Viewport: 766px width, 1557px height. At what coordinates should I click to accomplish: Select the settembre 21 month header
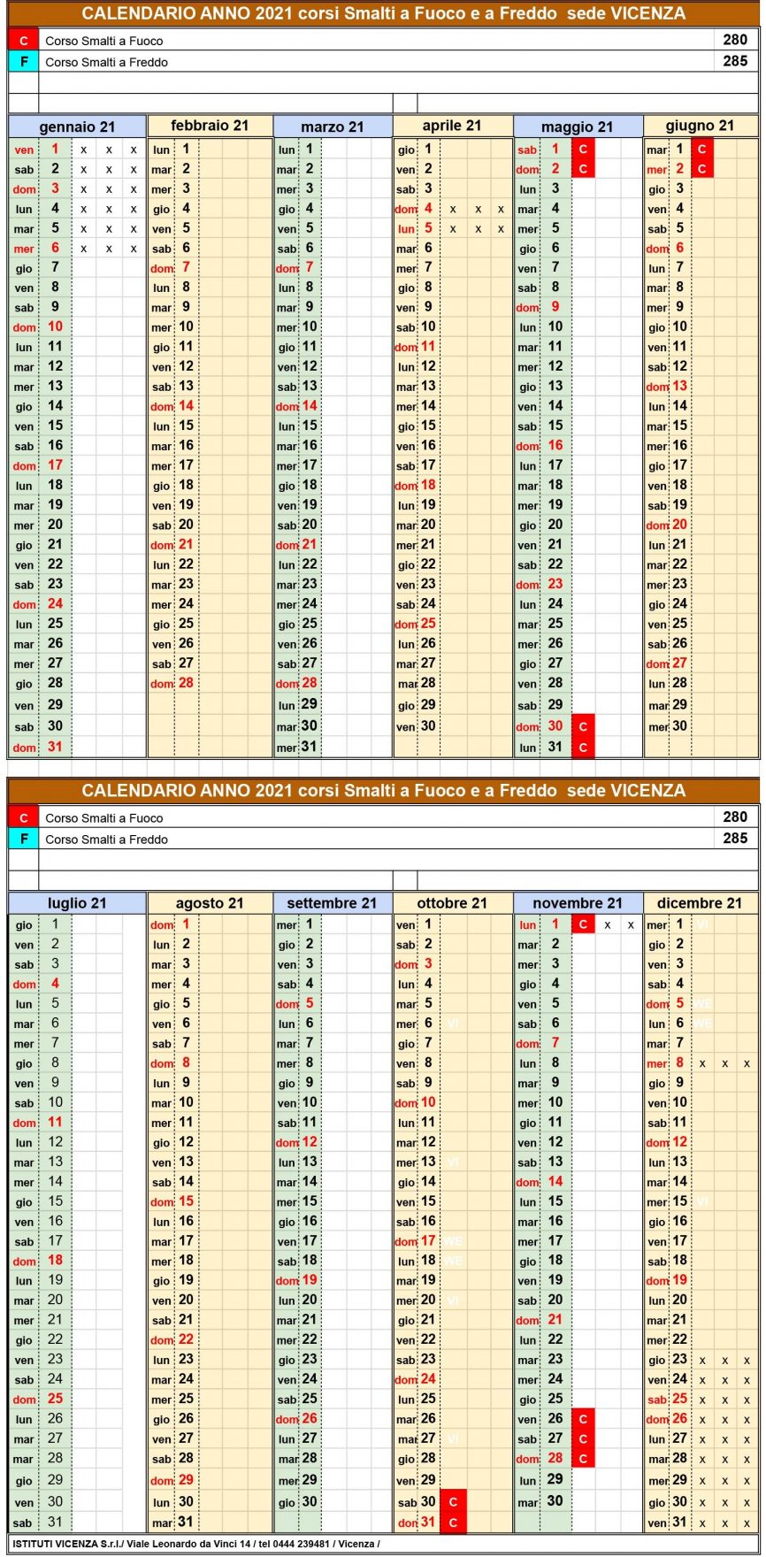(x=333, y=903)
